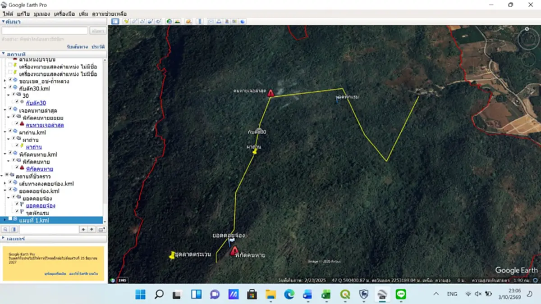
Task: Open the LINE app on taskbar
Action: point(400,294)
